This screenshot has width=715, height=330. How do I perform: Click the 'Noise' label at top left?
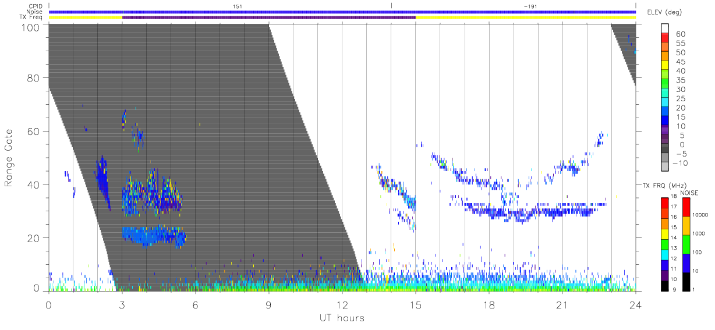34,12
